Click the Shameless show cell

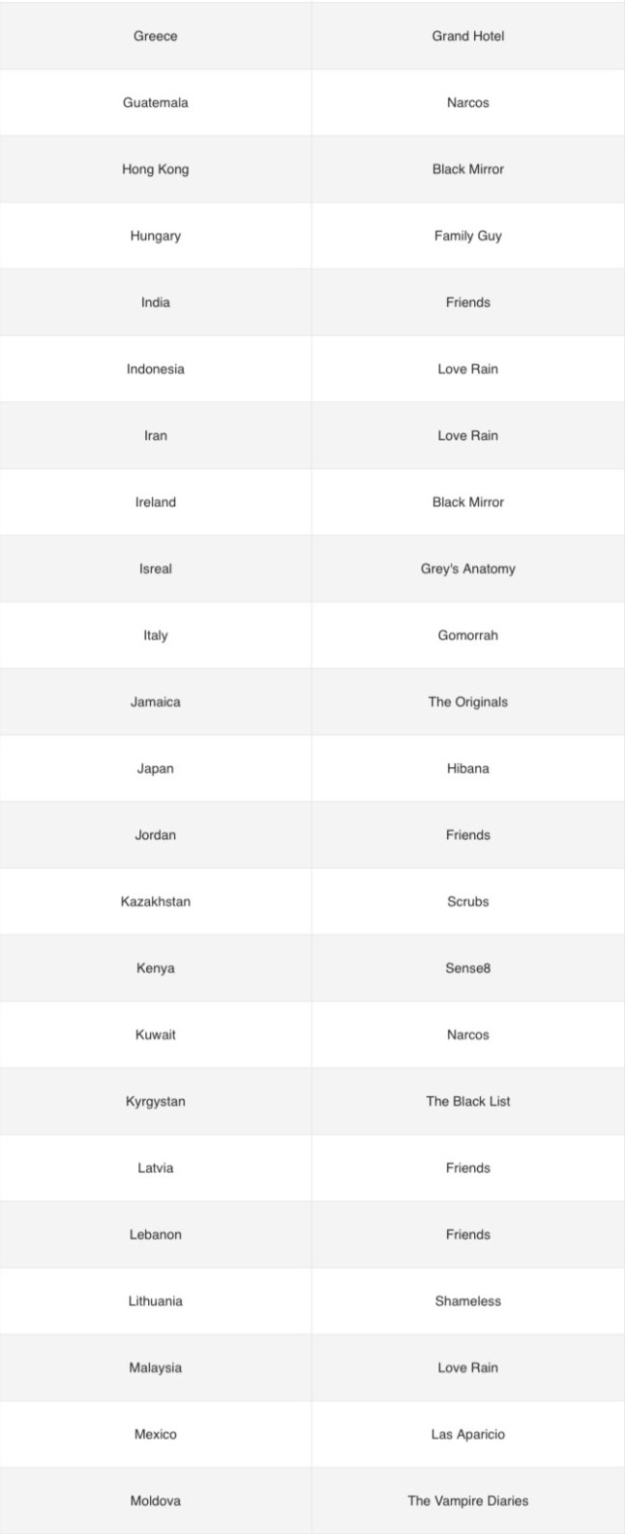(467, 1301)
